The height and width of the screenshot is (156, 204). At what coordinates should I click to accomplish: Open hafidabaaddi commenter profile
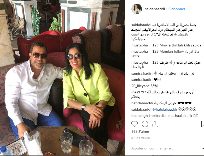pos(142,103)
